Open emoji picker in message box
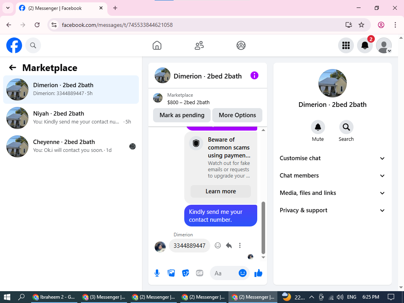404x303 pixels. point(243,273)
